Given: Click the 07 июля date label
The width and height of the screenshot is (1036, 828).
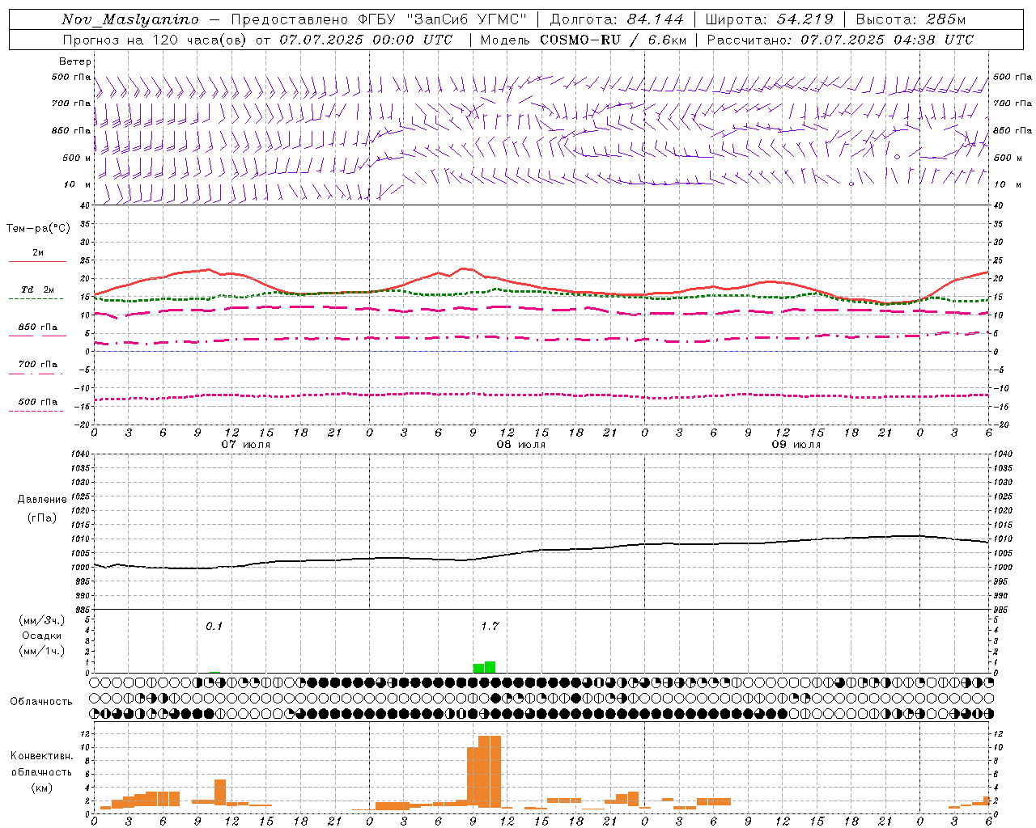Looking at the screenshot, I should pyautogui.click(x=246, y=445).
